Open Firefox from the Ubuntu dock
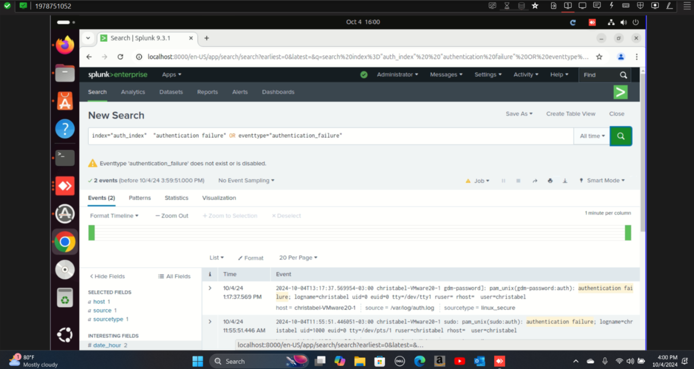Viewport: 694px width, 369px height. 65,45
